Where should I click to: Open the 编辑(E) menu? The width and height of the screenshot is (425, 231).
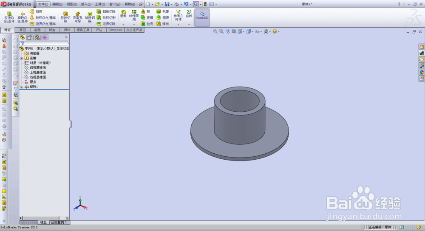click(57, 4)
